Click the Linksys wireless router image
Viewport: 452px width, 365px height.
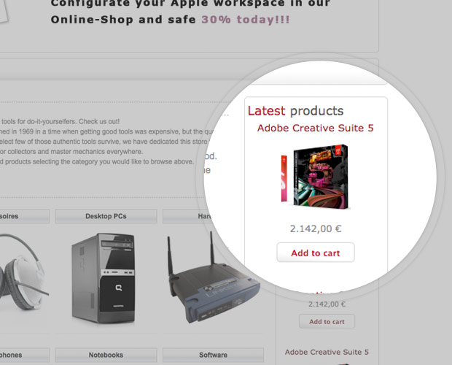click(213, 278)
